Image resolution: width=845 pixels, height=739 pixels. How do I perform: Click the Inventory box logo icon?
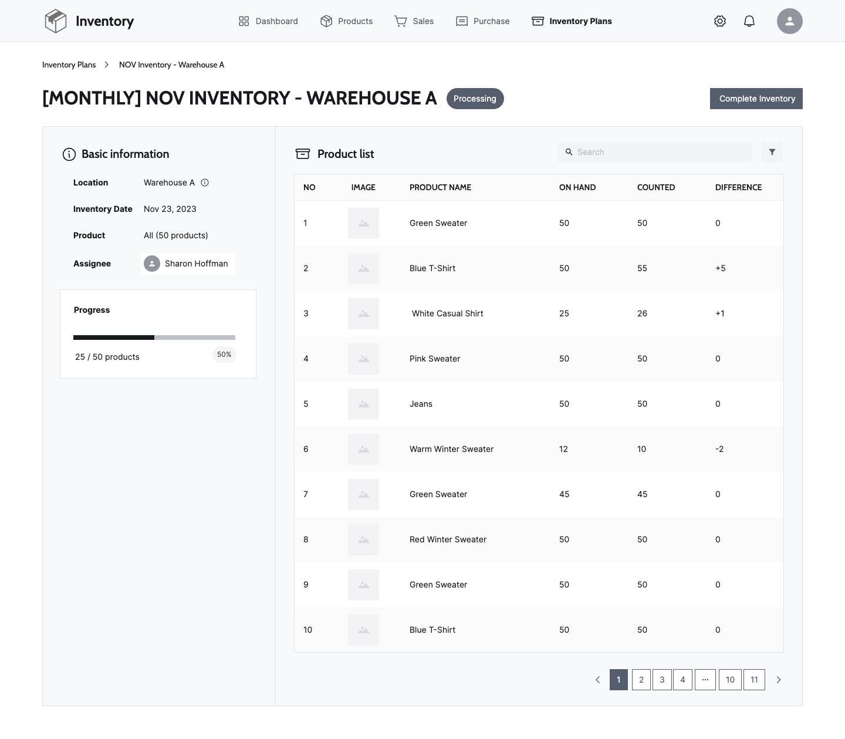click(56, 21)
